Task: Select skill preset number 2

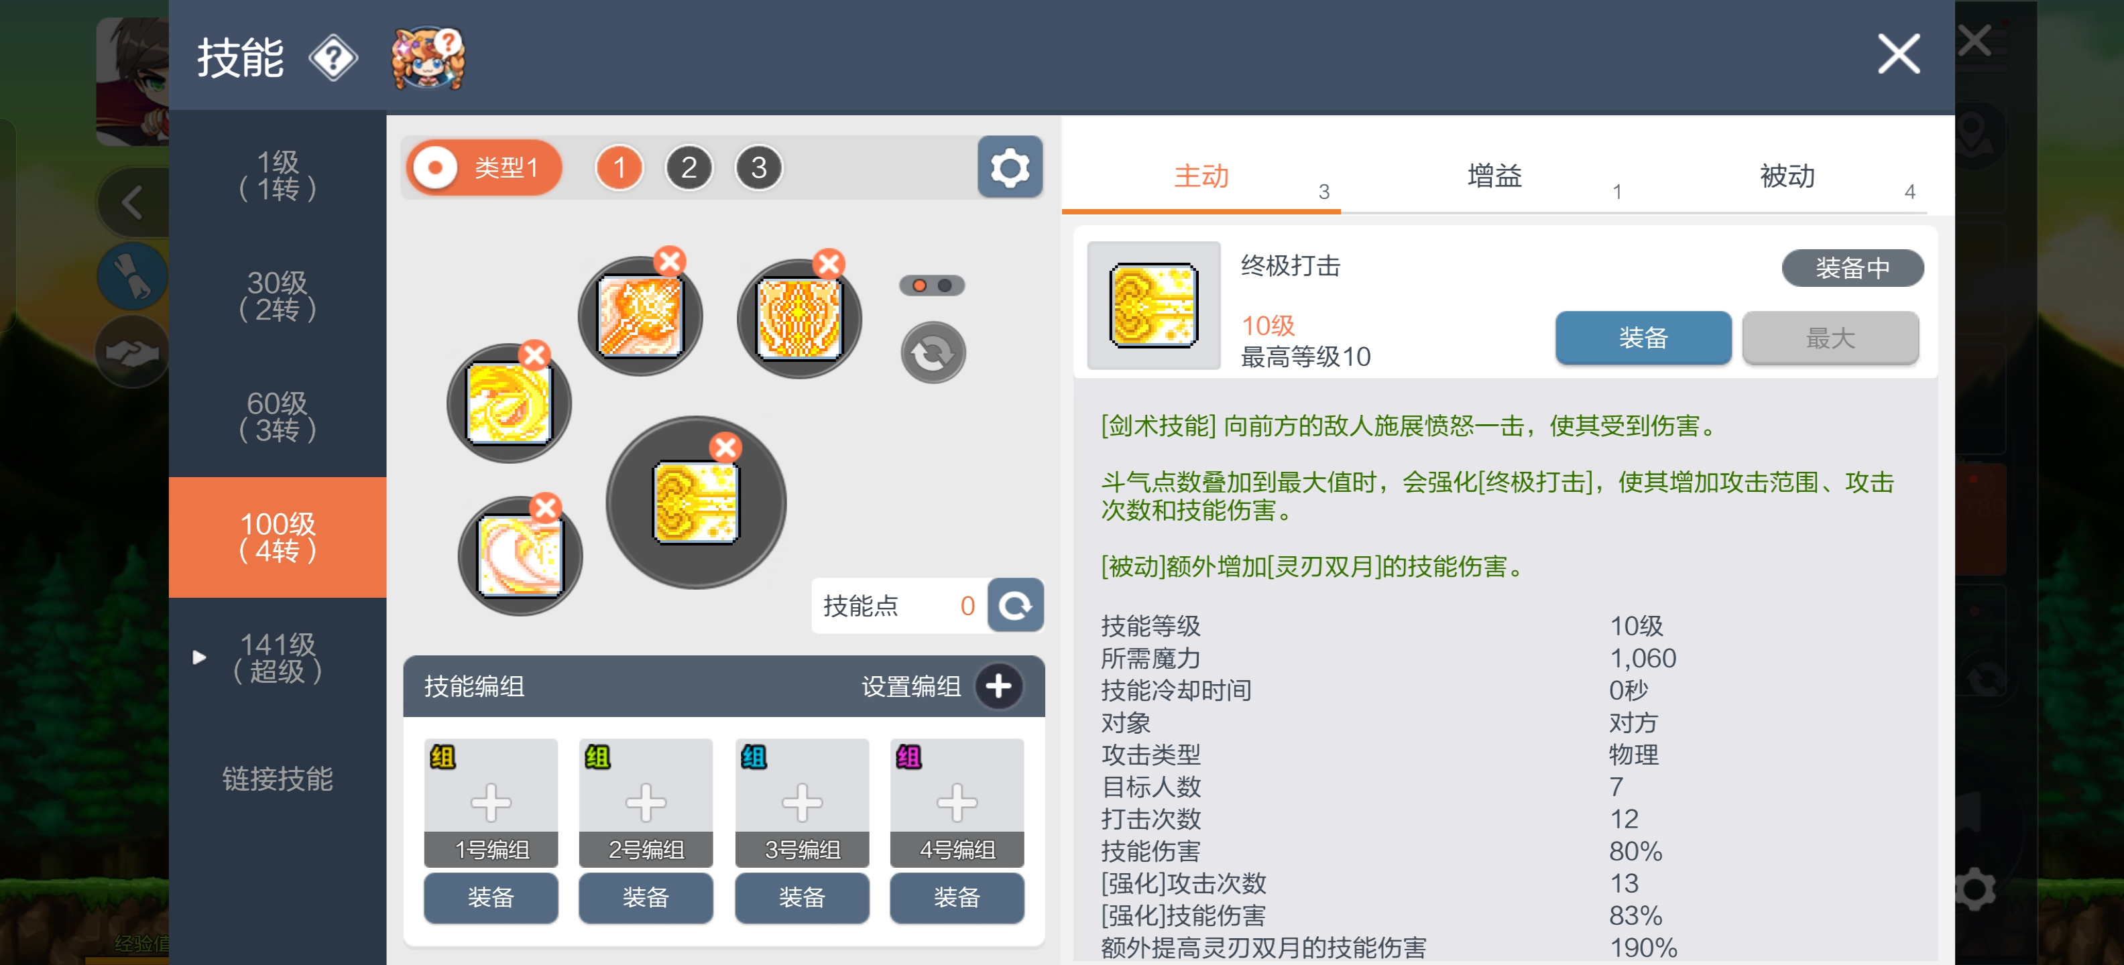Action: tap(689, 168)
